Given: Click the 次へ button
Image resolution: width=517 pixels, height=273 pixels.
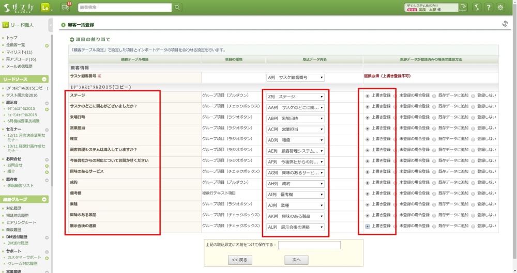Looking at the screenshot, I should tap(296, 260).
